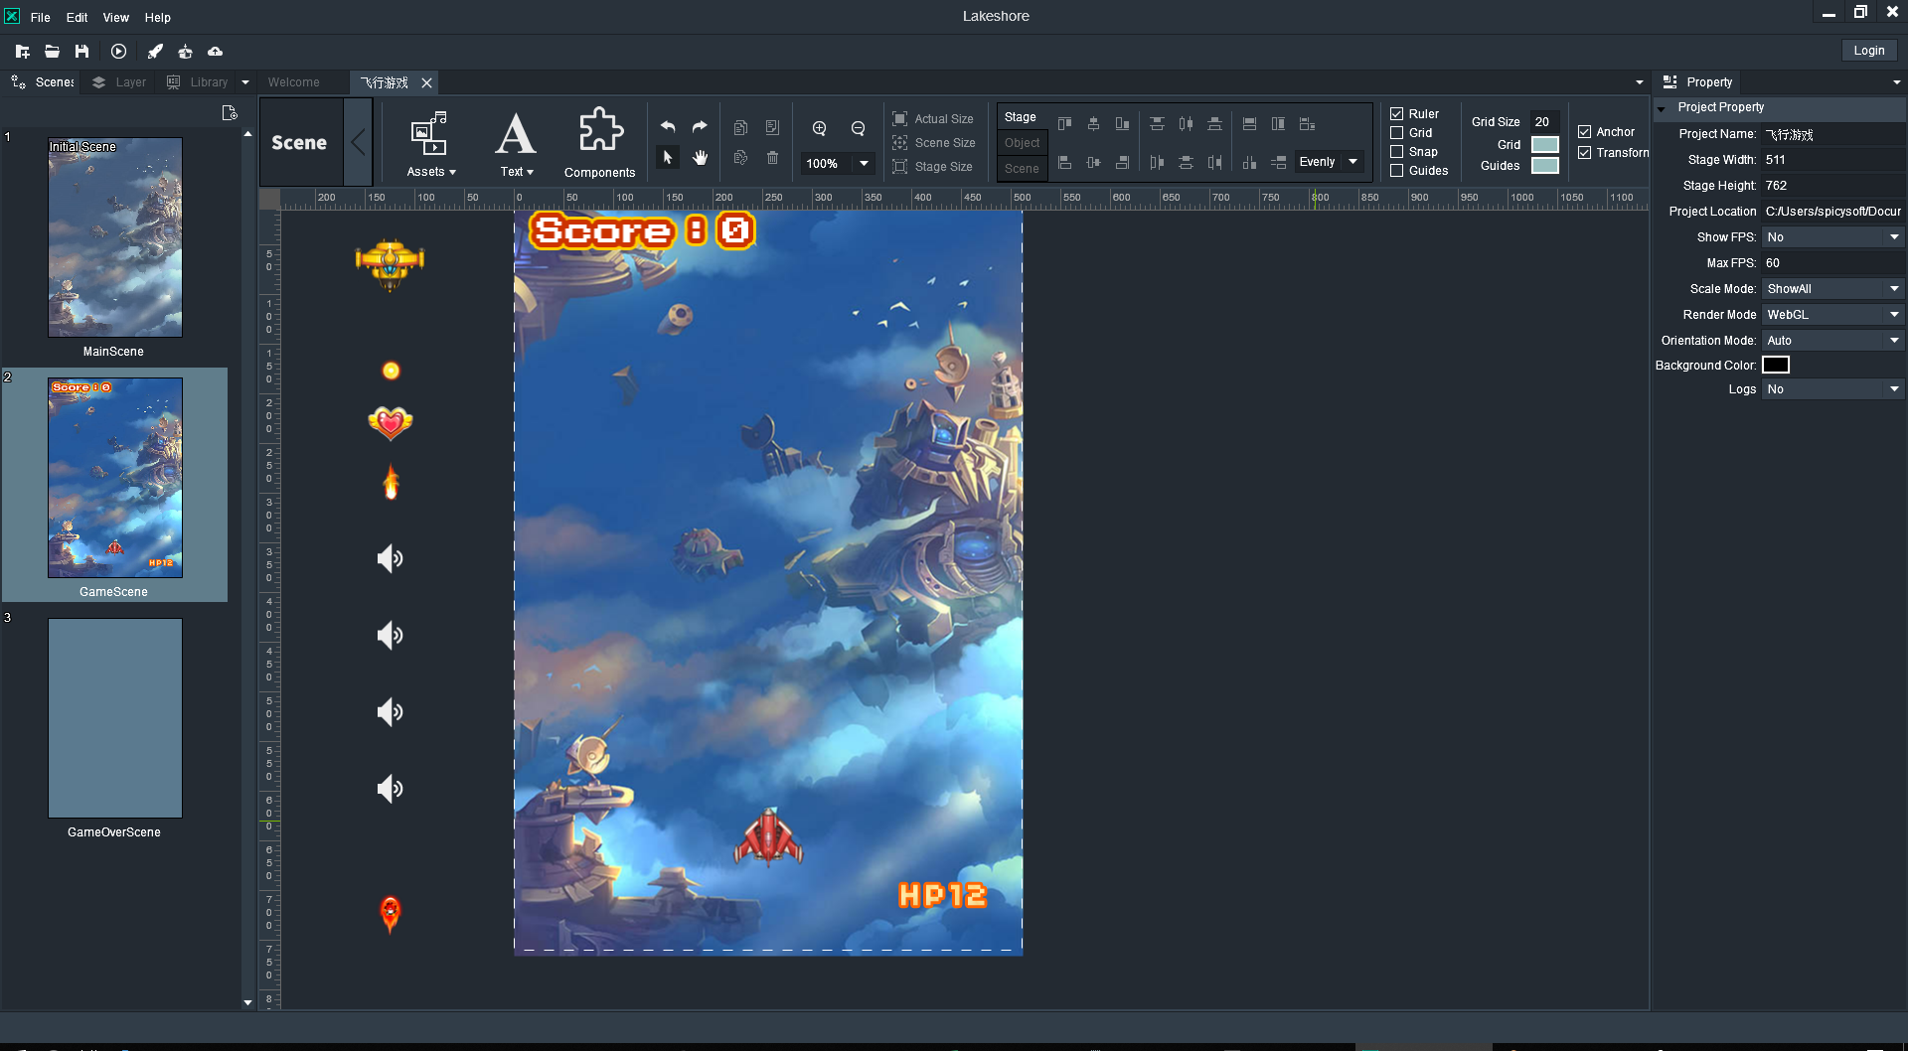This screenshot has width=1908, height=1051.
Task: Click the paste icon in the toolbar
Action: [772, 127]
